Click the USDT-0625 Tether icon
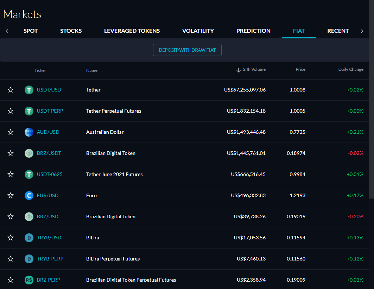The image size is (374, 289). [29, 174]
